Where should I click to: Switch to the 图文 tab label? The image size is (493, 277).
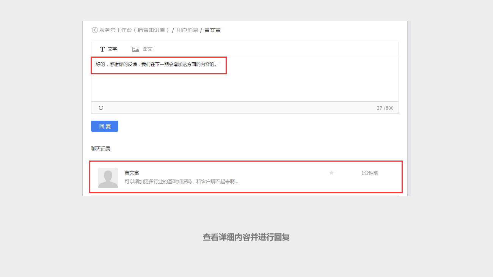pyautogui.click(x=148, y=49)
